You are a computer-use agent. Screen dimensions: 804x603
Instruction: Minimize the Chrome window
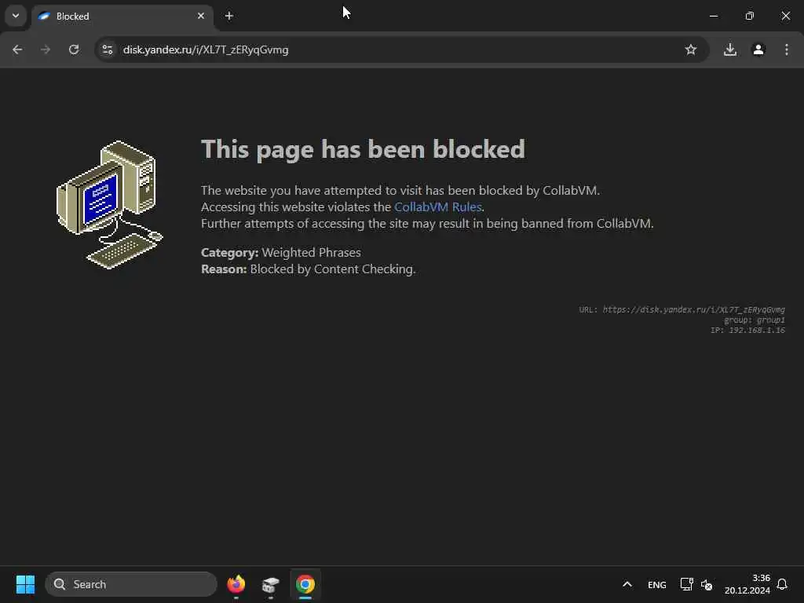tap(713, 16)
